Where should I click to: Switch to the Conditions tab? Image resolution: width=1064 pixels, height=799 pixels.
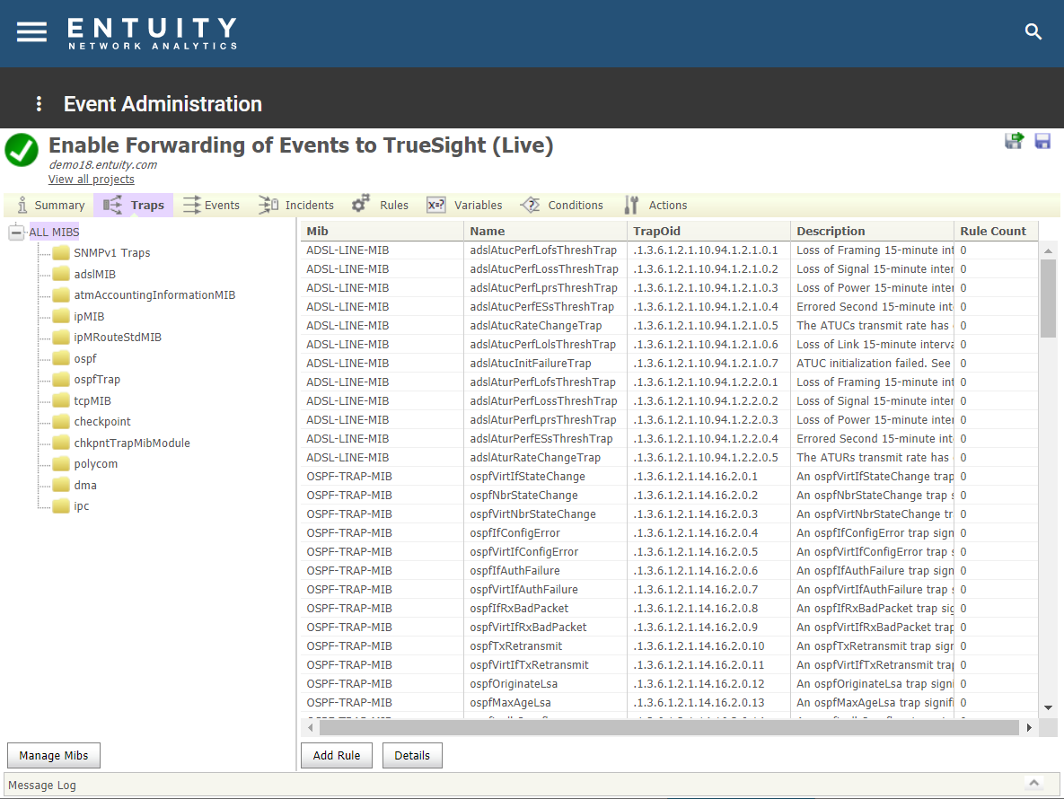(x=562, y=205)
